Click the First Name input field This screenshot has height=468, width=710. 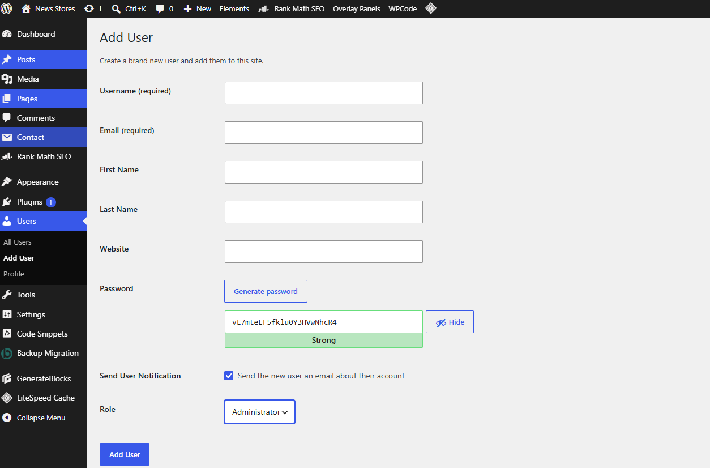point(324,172)
